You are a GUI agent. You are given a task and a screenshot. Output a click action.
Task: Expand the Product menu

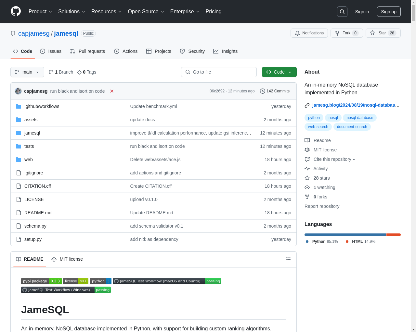40,12
